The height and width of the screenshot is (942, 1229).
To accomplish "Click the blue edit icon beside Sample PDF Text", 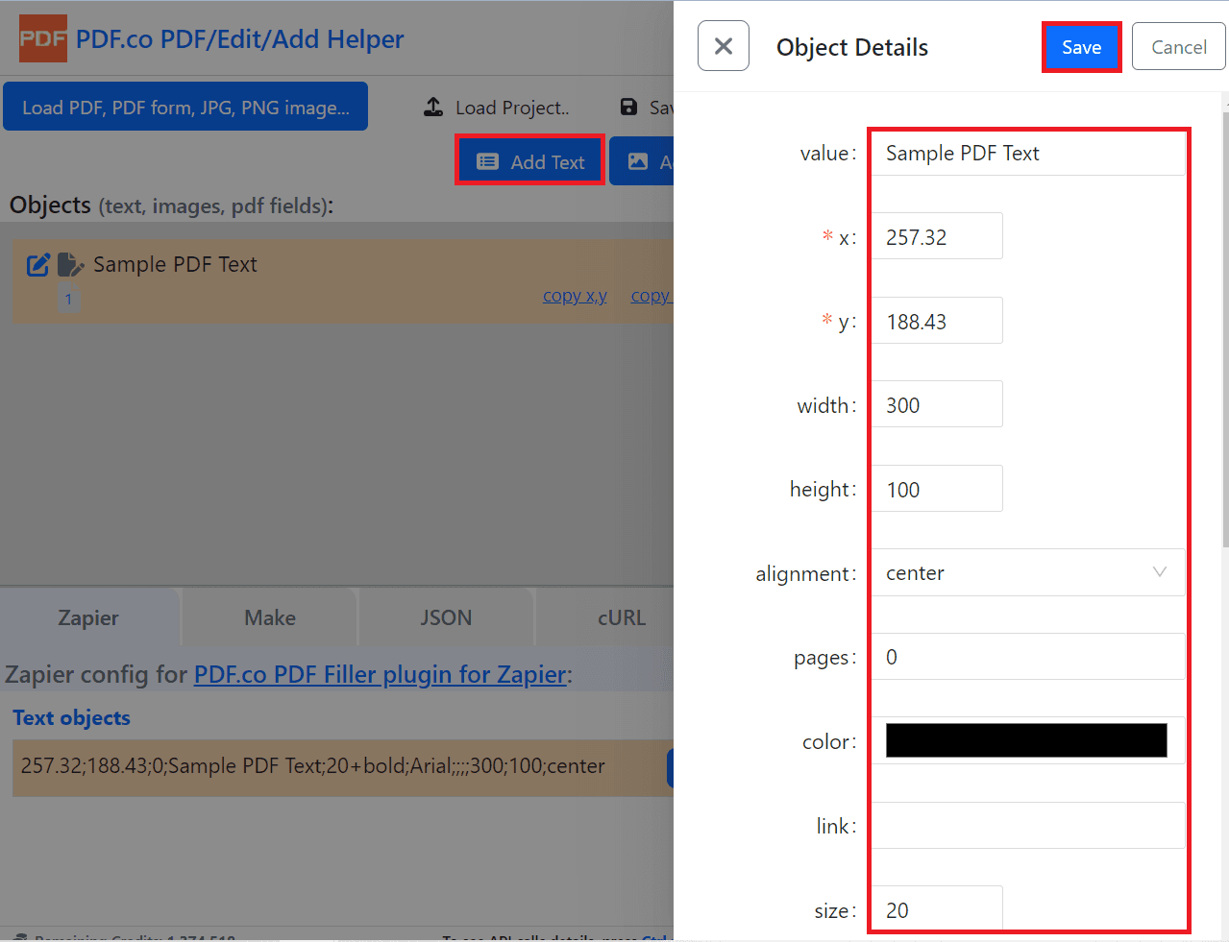I will tap(37, 265).
